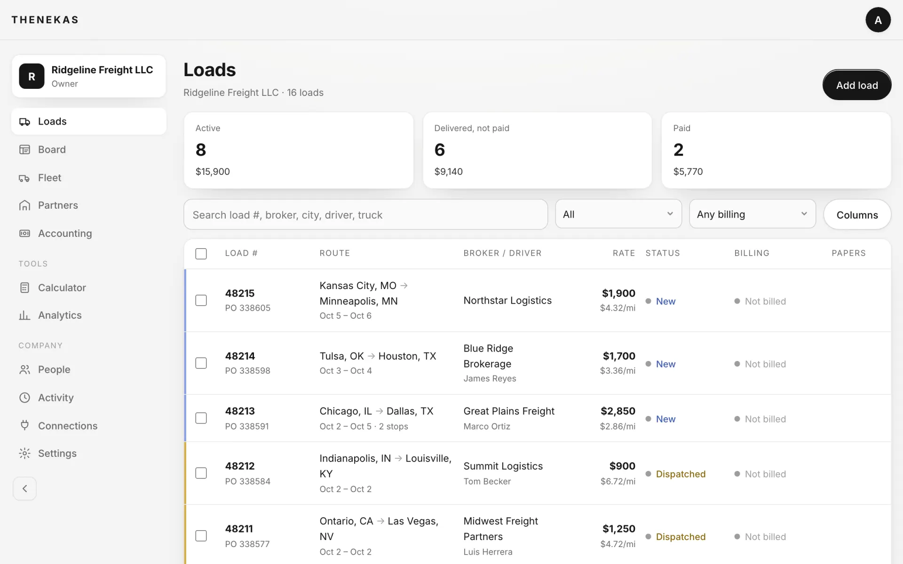The image size is (903, 564).
Task: Click the $2,850 rate for load 48213
Action: pos(618,411)
